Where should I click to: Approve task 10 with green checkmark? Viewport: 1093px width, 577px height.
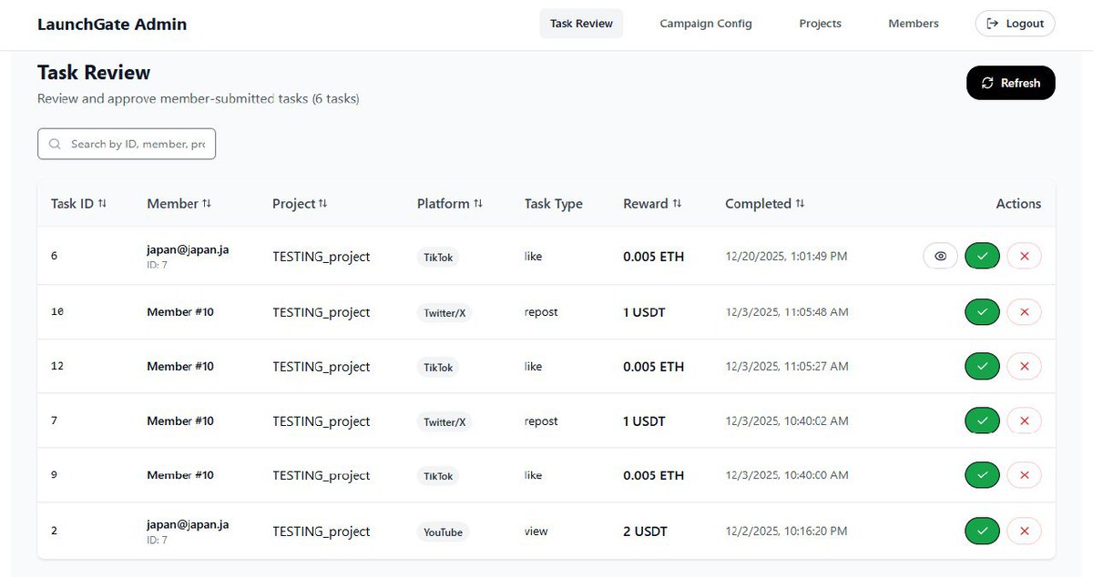(x=982, y=312)
